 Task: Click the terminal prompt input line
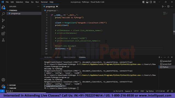(x=61, y=88)
